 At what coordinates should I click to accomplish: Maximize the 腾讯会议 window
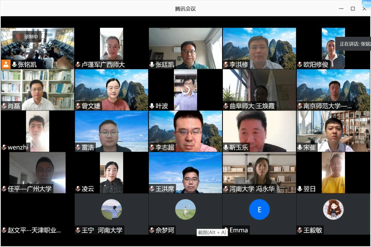(x=353, y=9)
